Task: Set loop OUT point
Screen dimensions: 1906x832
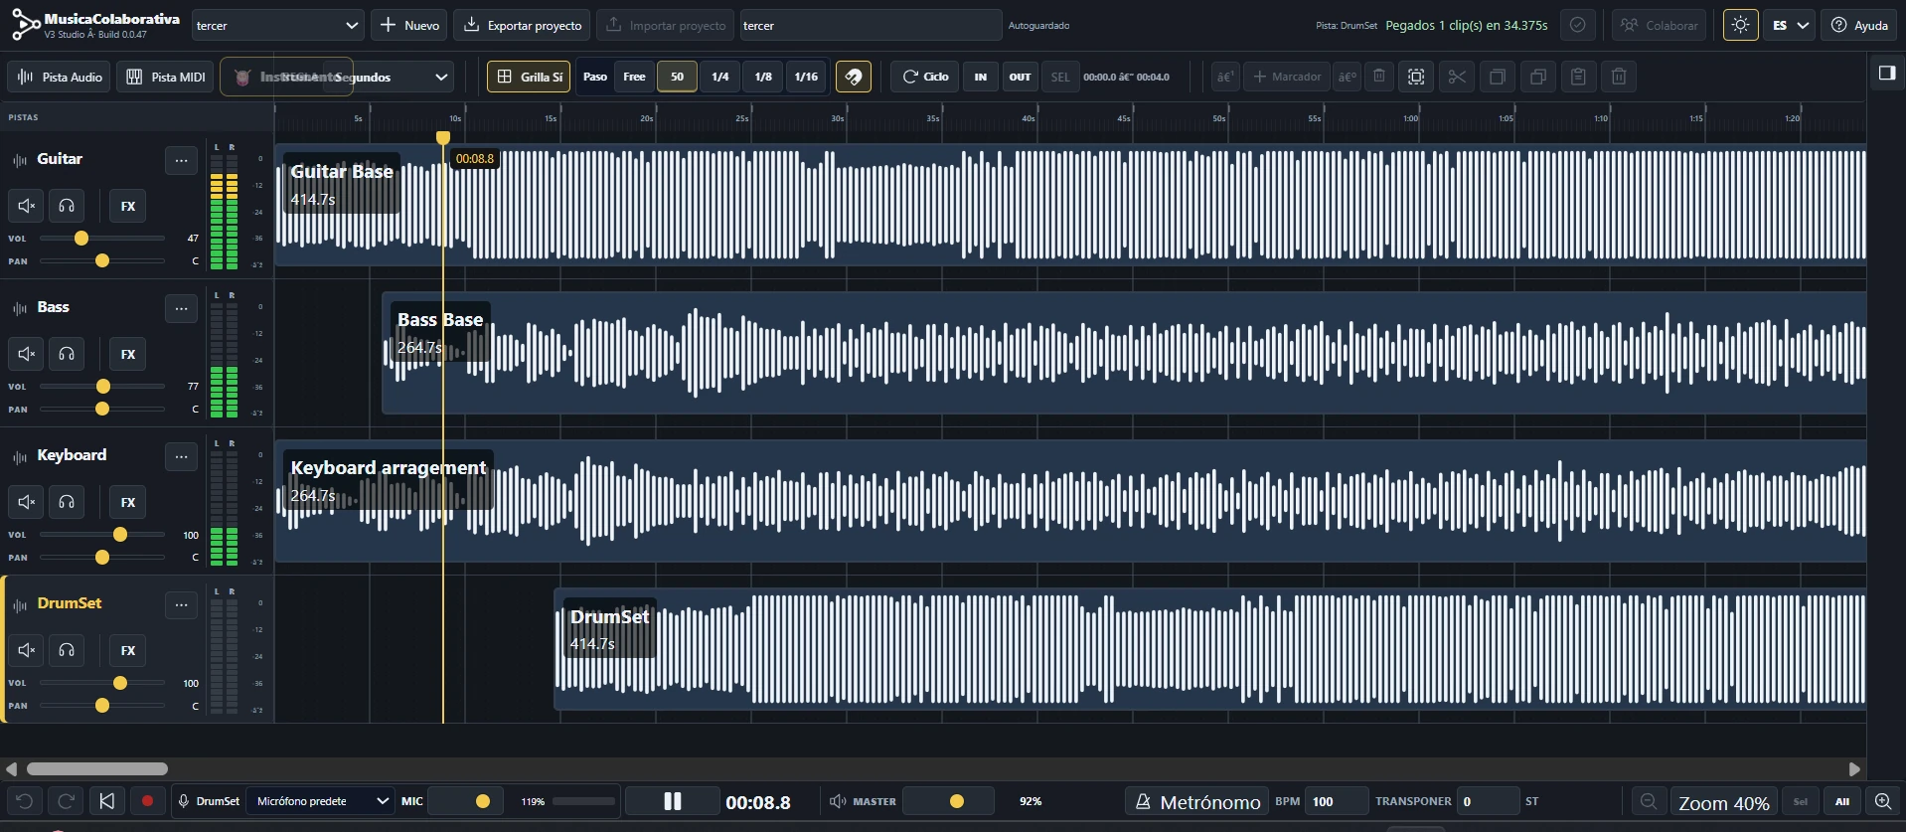Action: click(x=1021, y=77)
